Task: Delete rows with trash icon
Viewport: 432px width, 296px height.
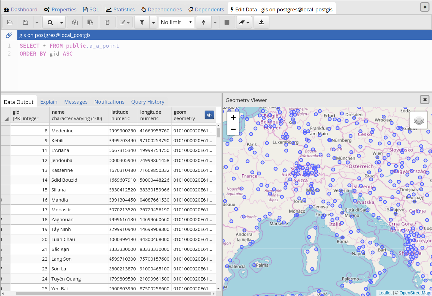Action: pyautogui.click(x=107, y=22)
